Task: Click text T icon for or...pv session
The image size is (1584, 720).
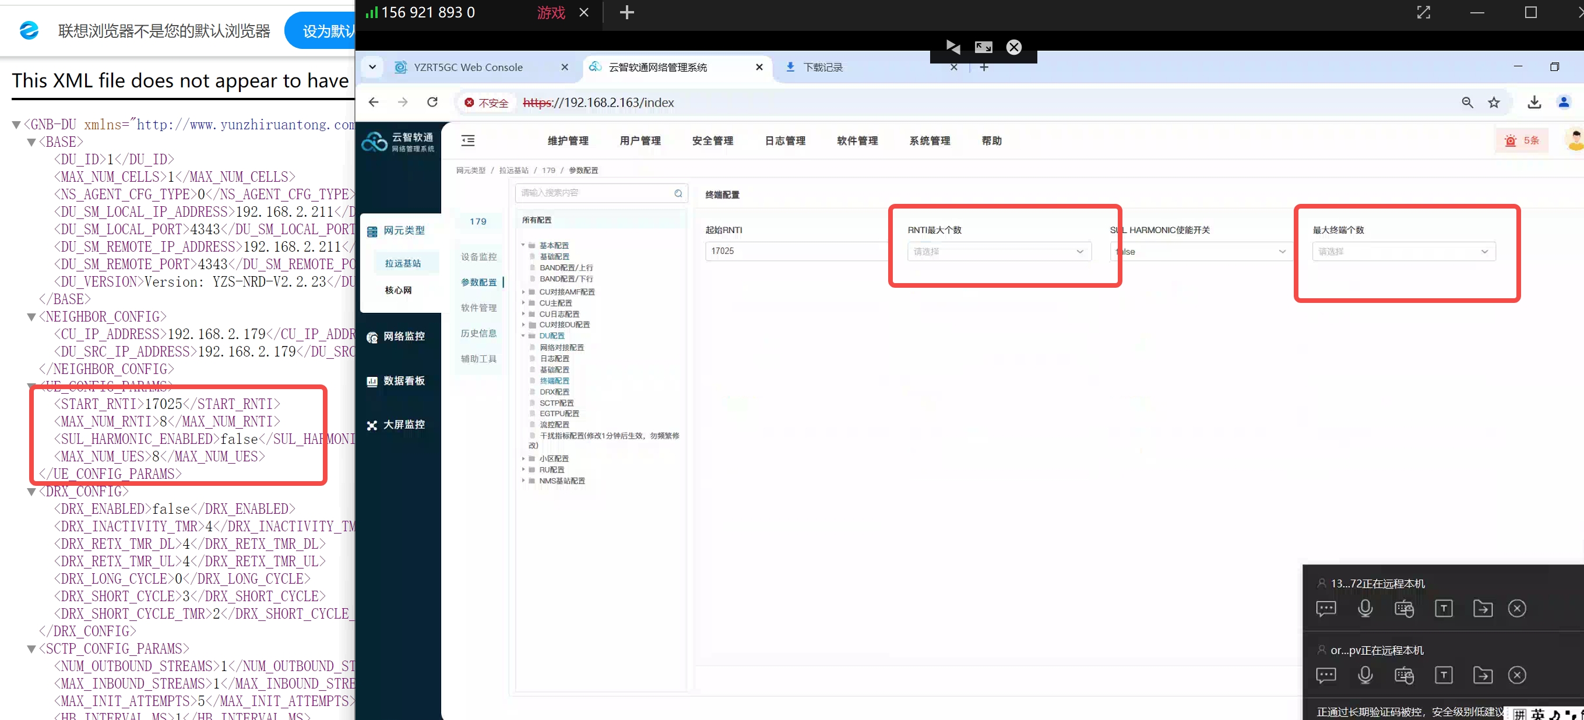Action: pos(1444,675)
